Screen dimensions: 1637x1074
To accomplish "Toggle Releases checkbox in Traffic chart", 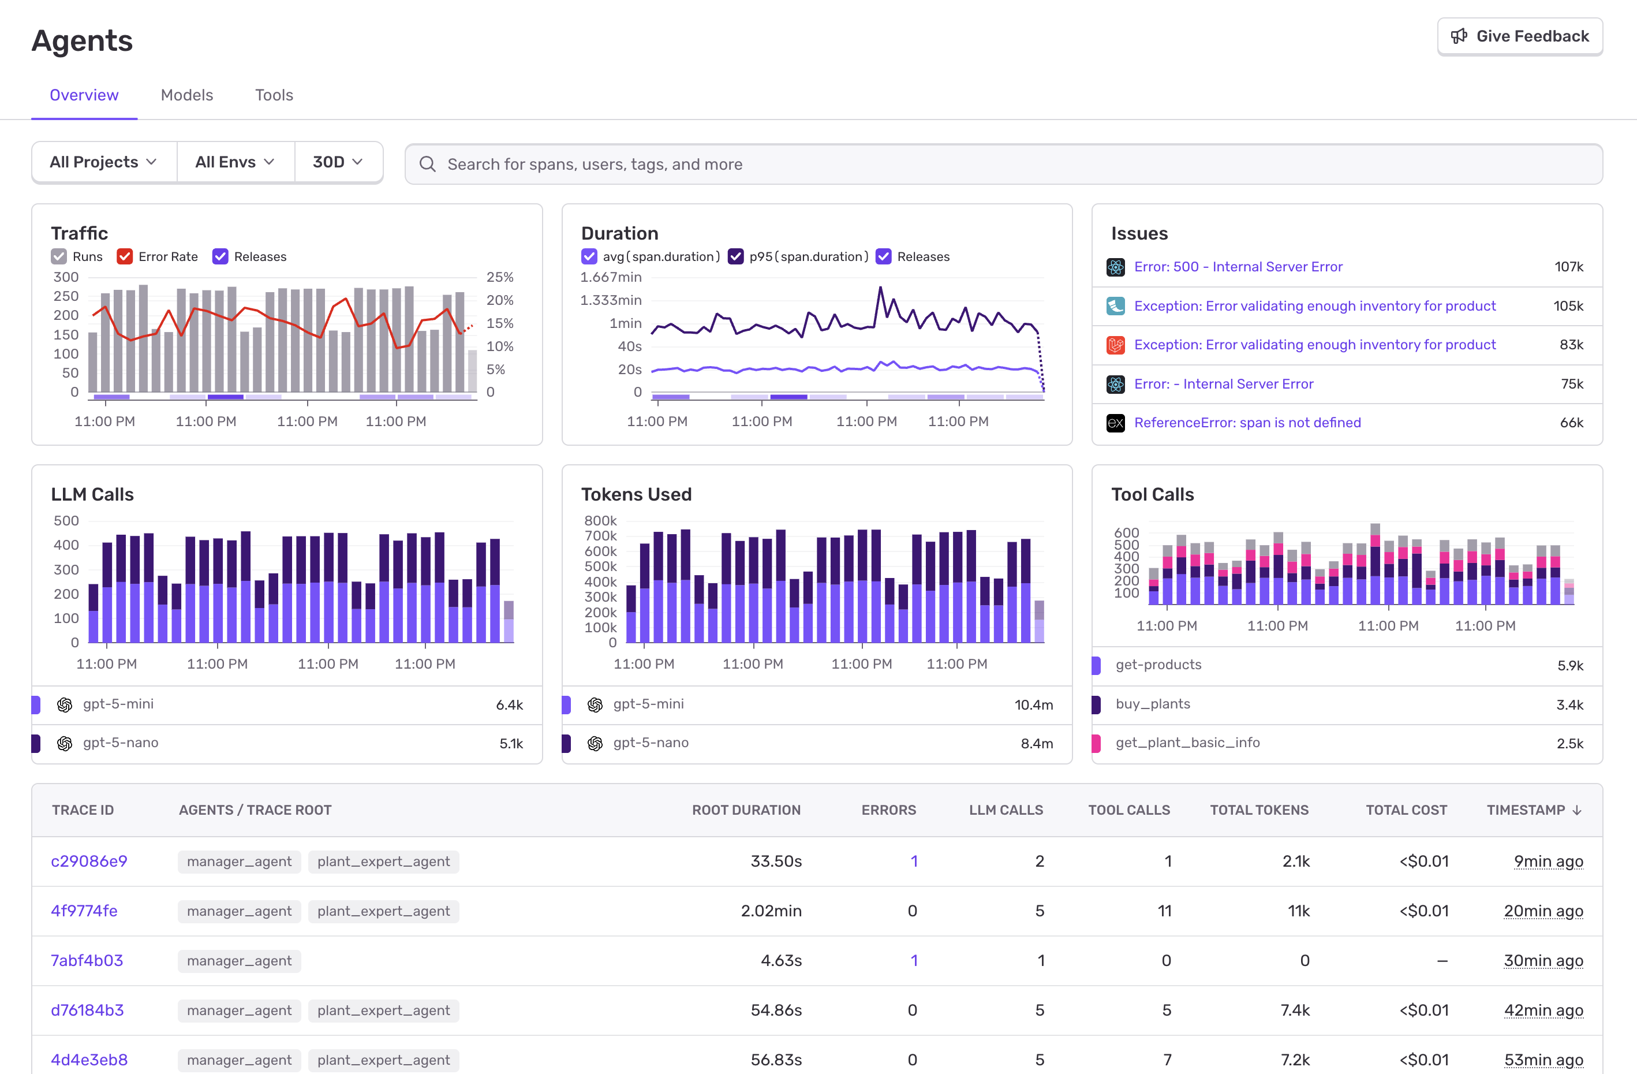I will (220, 256).
